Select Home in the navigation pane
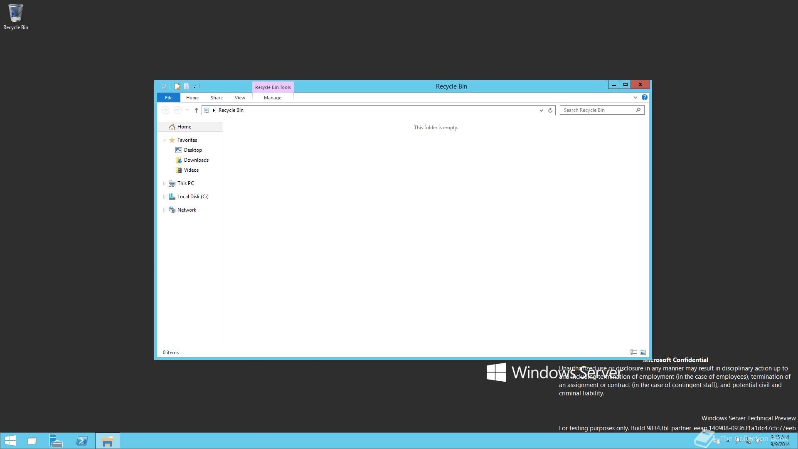The width and height of the screenshot is (798, 449). point(190,127)
